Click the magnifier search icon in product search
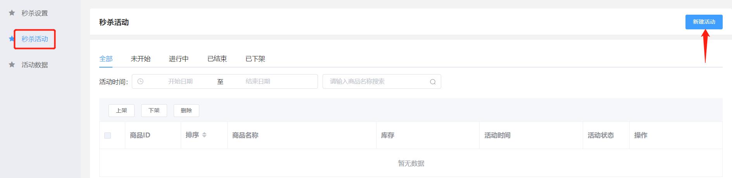Screen dimensions: 732x178 (433, 81)
